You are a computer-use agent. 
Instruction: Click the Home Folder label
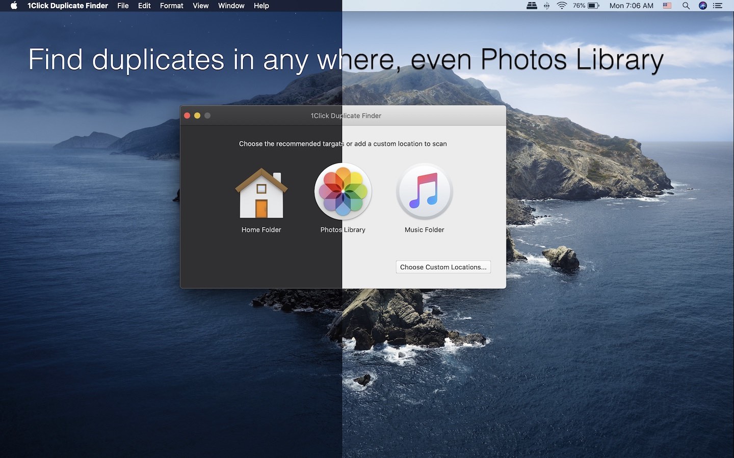[x=261, y=230]
